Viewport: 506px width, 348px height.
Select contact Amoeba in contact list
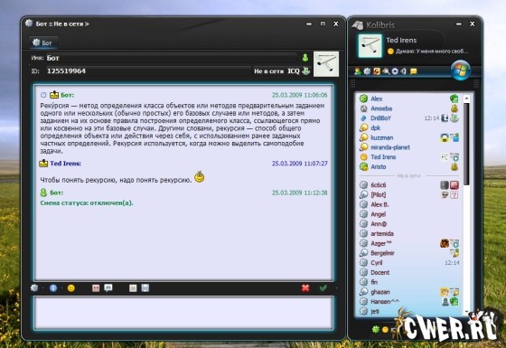(x=381, y=108)
